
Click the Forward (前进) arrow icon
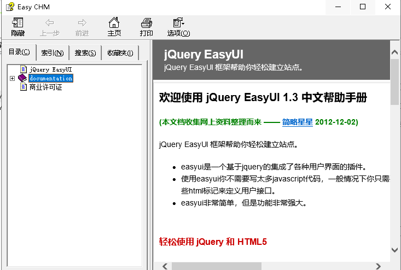(82, 23)
